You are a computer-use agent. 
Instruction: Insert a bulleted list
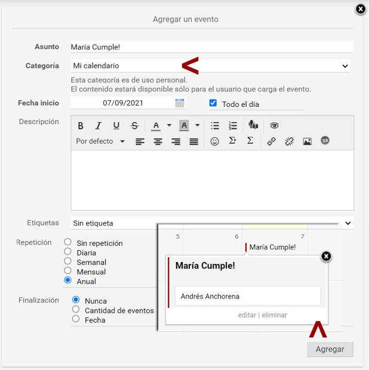coord(215,126)
